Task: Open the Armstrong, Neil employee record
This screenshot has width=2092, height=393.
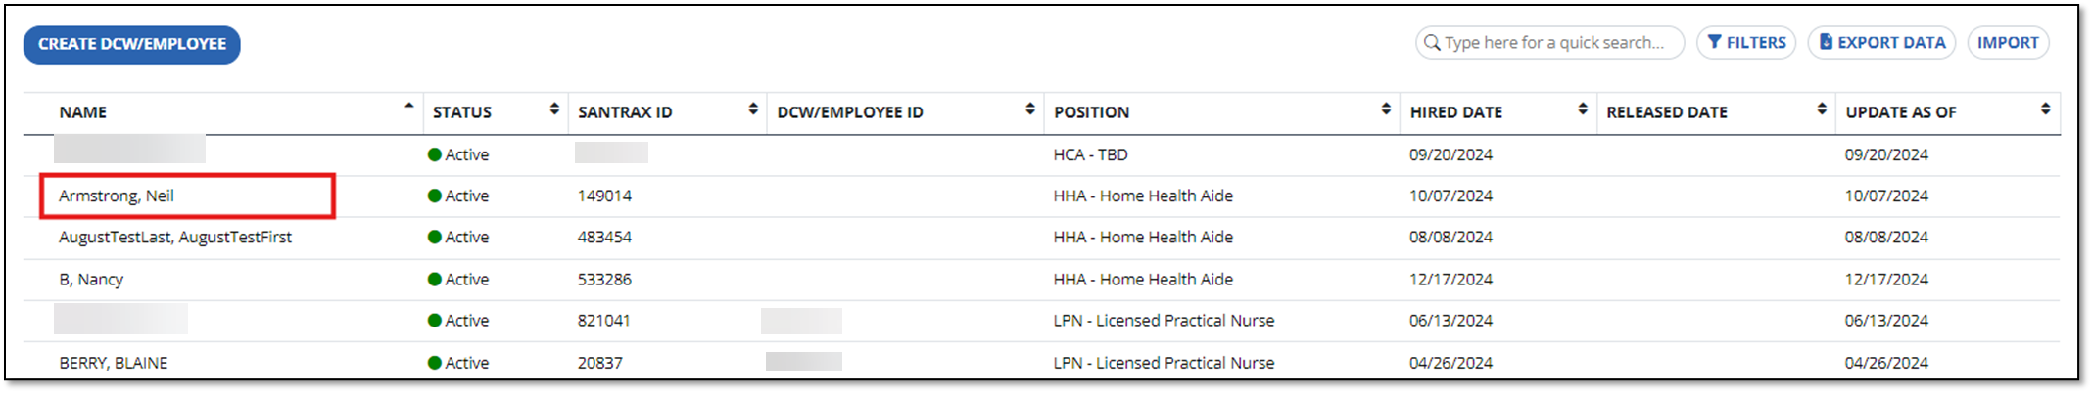Action: tap(117, 196)
